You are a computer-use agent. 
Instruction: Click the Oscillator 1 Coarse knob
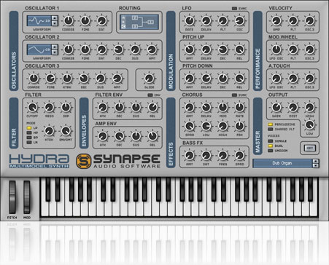[x=69, y=21]
